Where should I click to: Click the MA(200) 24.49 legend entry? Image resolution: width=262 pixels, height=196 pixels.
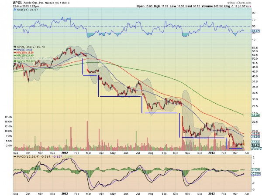pyautogui.click(x=24, y=55)
